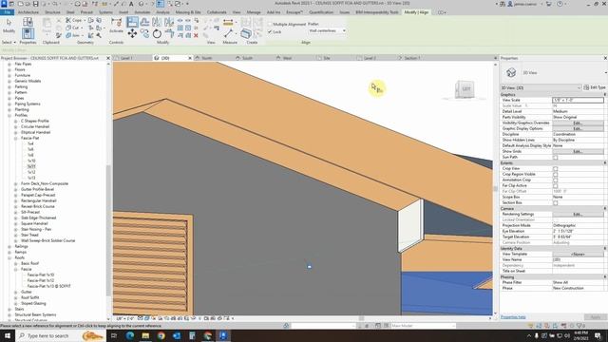608x342 pixels.
Task: Open Microsoft Edge from taskbar
Action: tap(130, 335)
